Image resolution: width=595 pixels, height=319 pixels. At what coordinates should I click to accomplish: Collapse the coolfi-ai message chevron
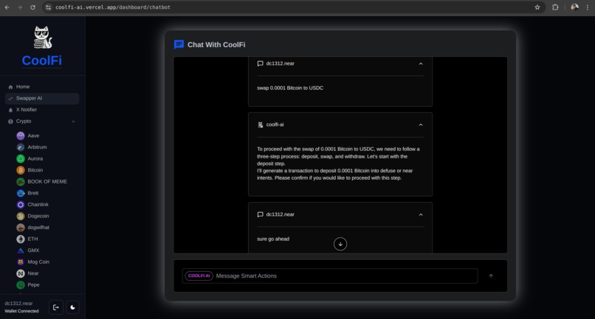tap(421, 125)
